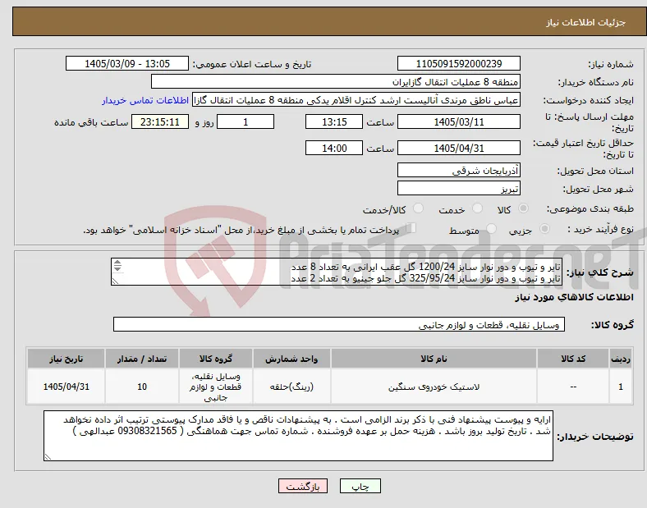Click resize handle of شرح کلی نیاز textarea

pyautogui.click(x=115, y=281)
